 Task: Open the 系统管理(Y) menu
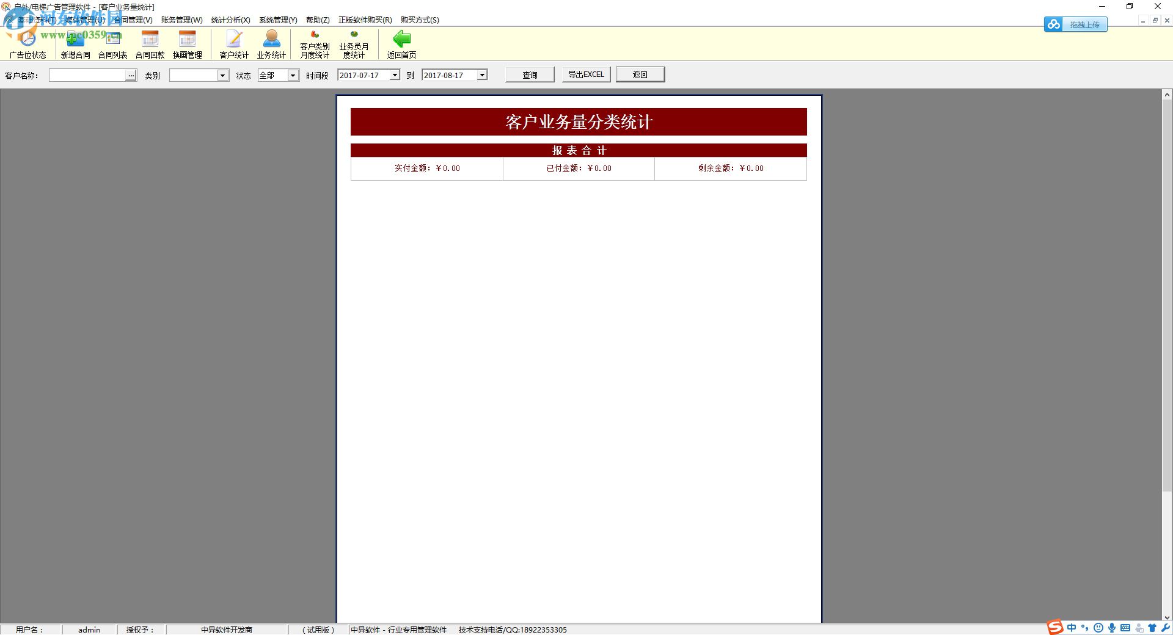(278, 20)
